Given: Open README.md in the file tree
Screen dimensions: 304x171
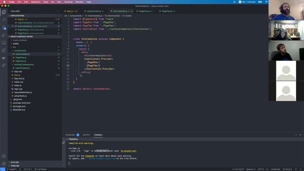Looking at the screenshot, I should click(x=35, y=110).
